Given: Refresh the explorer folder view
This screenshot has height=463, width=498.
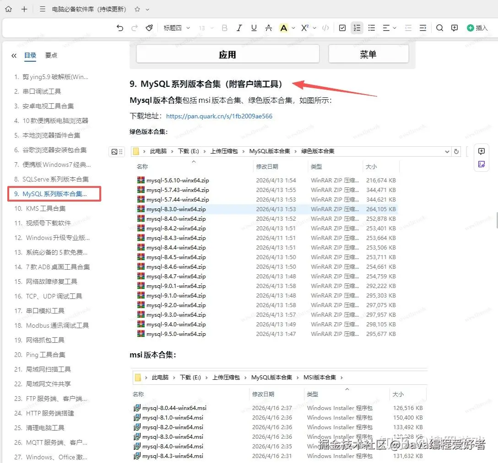Looking at the screenshot, I should point(456,152).
